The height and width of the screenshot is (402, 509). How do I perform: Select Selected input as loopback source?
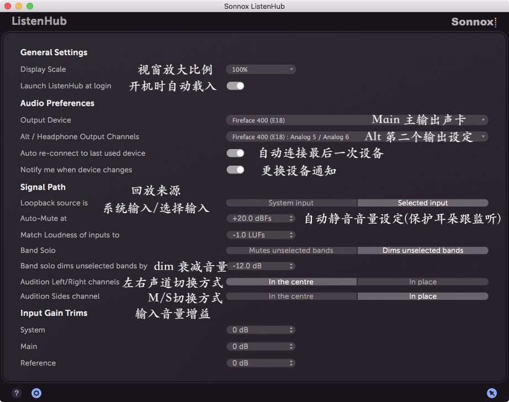point(423,203)
